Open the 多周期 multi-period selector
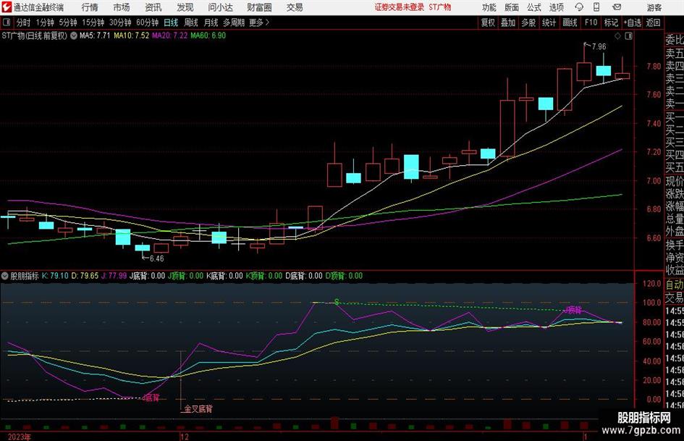 coord(233,22)
